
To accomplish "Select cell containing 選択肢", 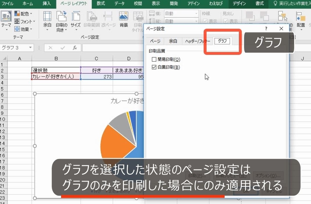I will (x=56, y=70).
